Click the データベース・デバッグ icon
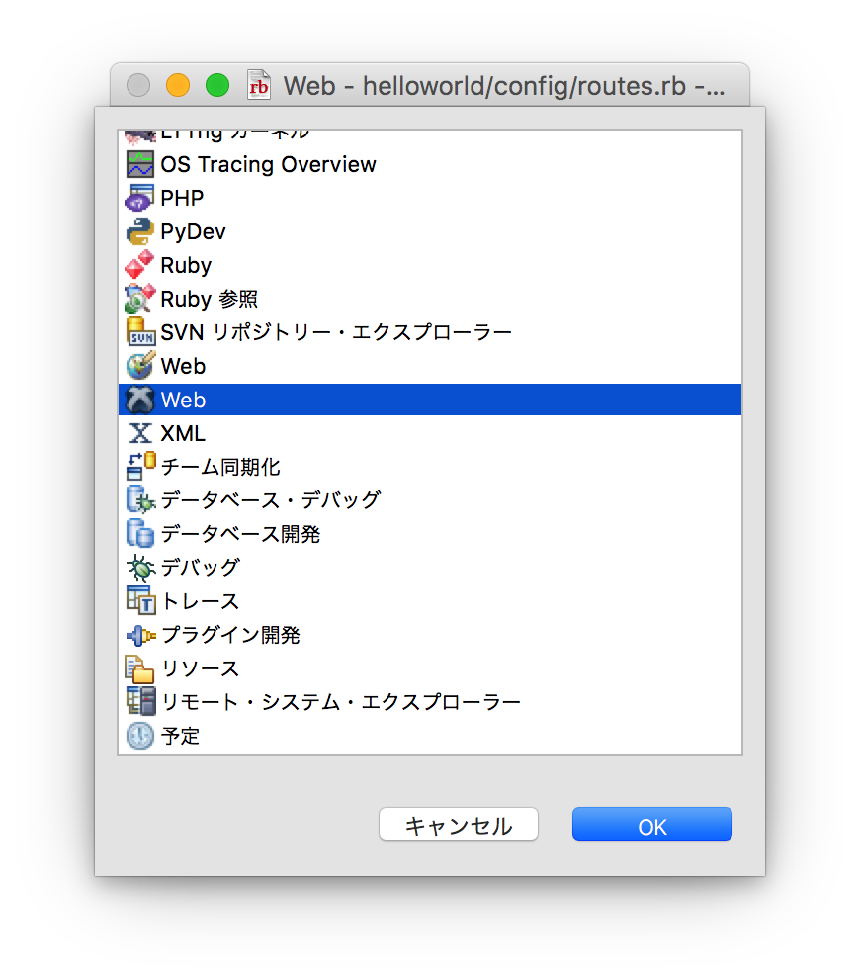Viewport: 860px width, 979px height. coord(139,500)
